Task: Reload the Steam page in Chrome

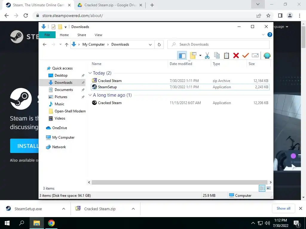Action: coord(26,16)
